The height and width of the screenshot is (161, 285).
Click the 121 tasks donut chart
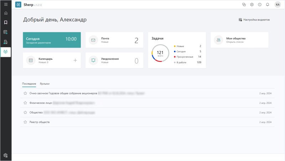(160, 53)
